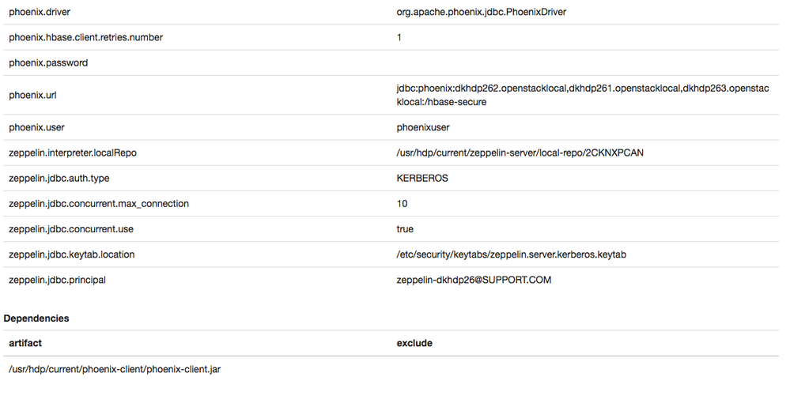Click the artifact column header
Viewport: 790px width, 407px height.
click(25, 343)
